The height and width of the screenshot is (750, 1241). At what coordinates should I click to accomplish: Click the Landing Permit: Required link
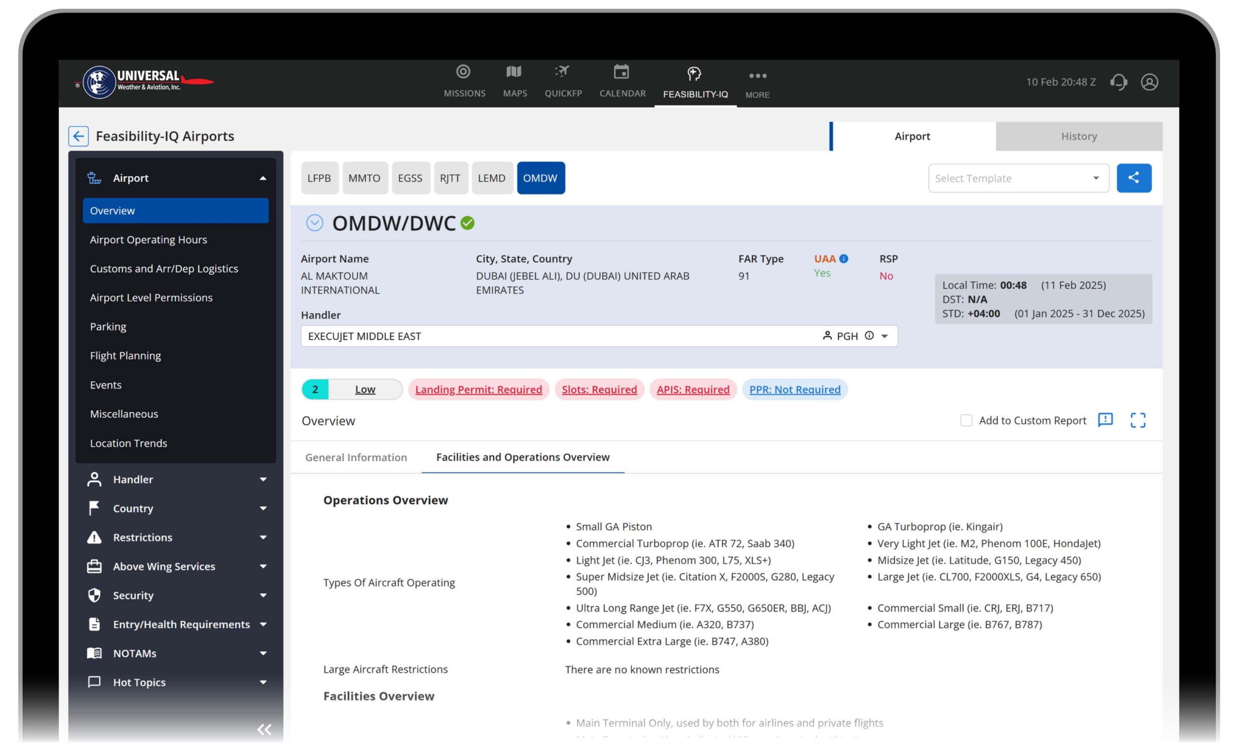478,389
